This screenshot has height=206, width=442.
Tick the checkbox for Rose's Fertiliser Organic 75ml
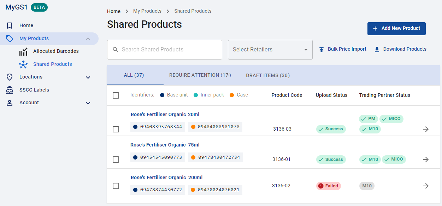click(116, 160)
